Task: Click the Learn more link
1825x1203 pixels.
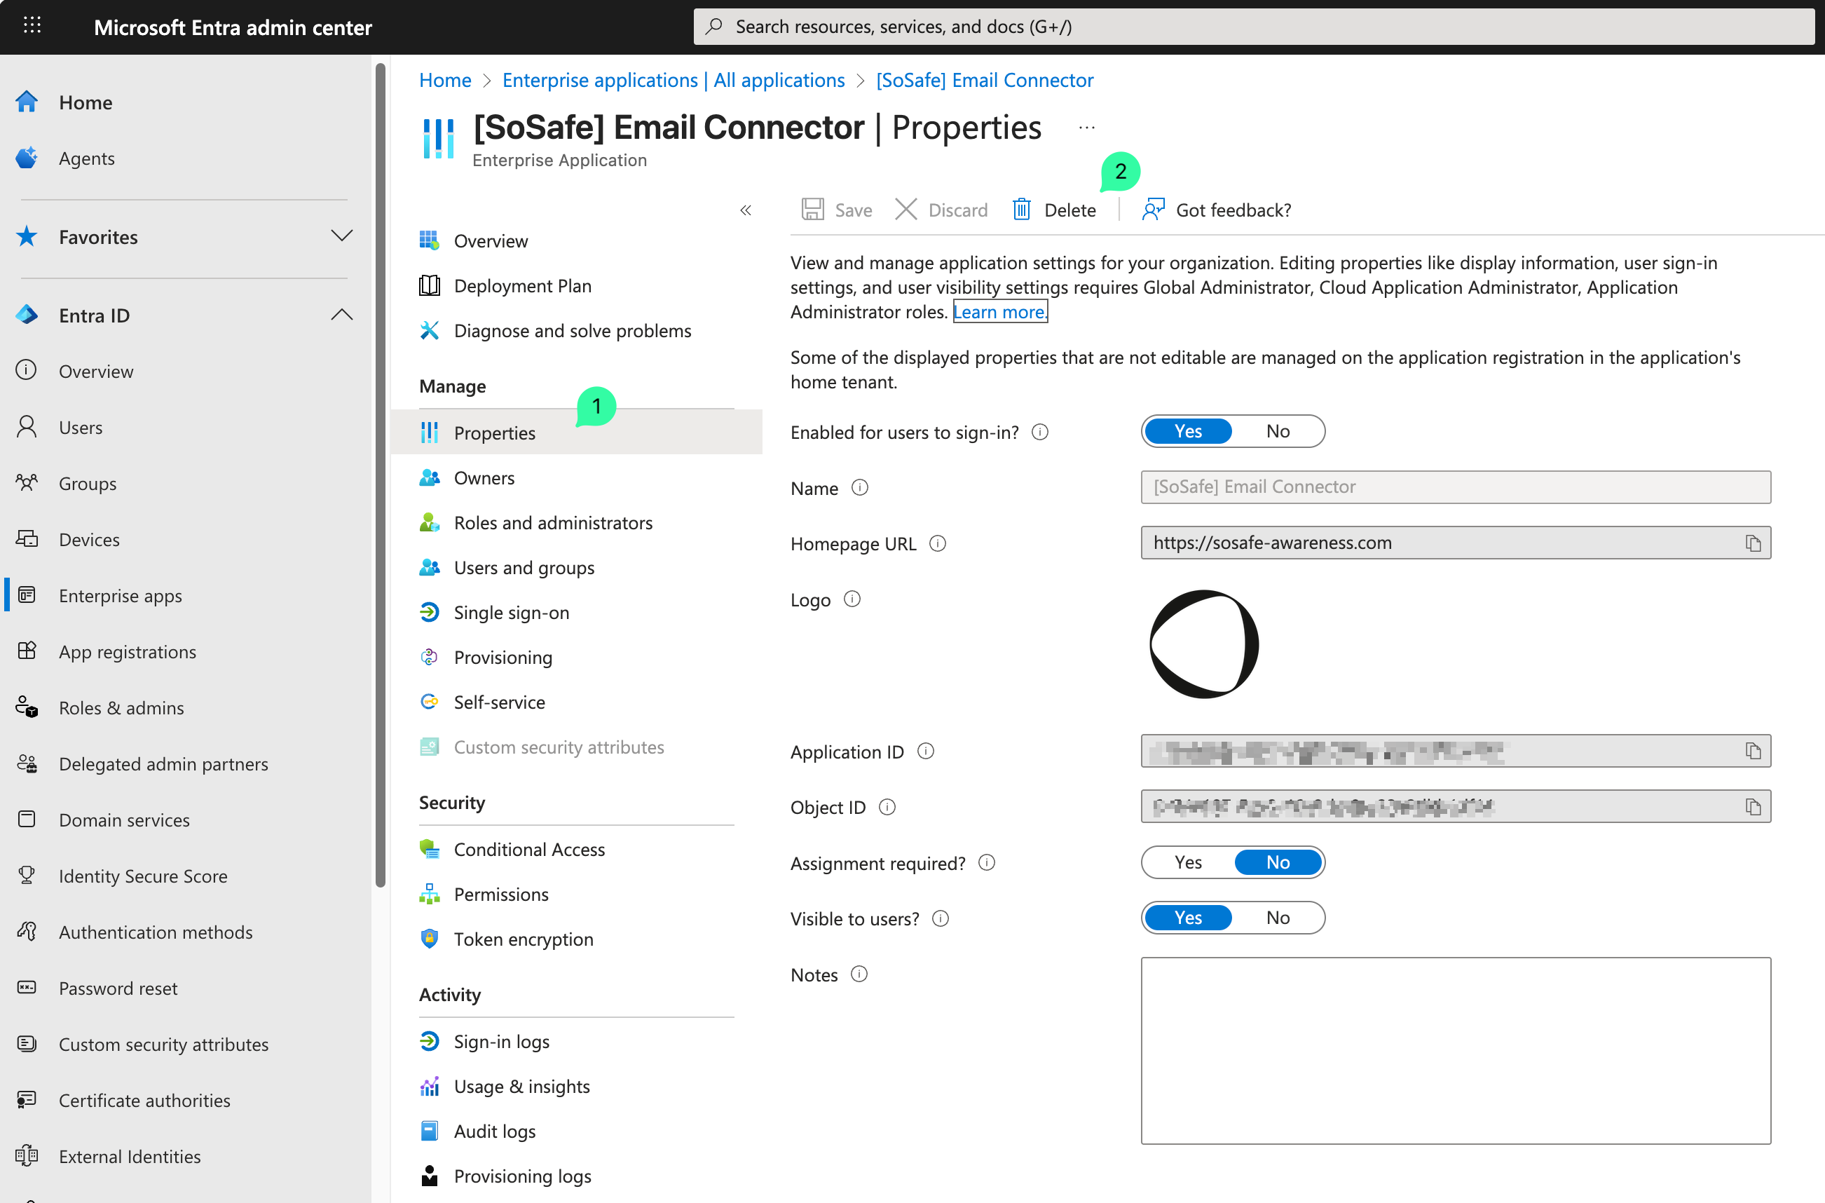Action: [999, 311]
